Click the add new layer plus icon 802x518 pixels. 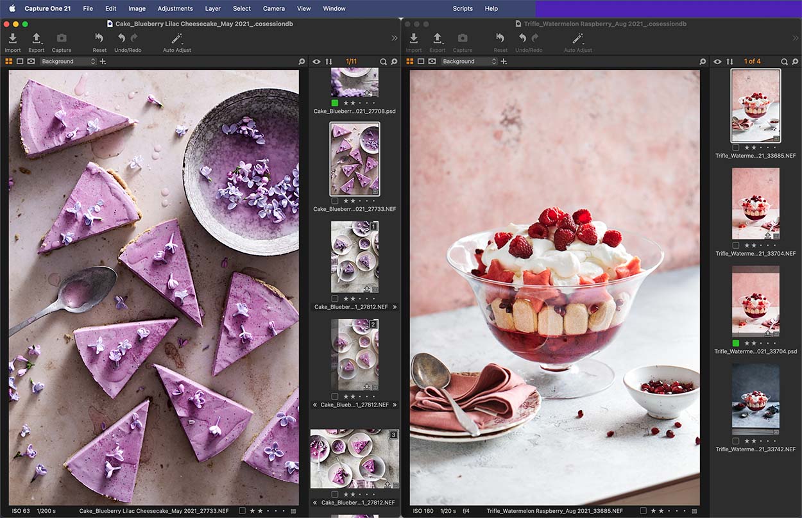(103, 61)
